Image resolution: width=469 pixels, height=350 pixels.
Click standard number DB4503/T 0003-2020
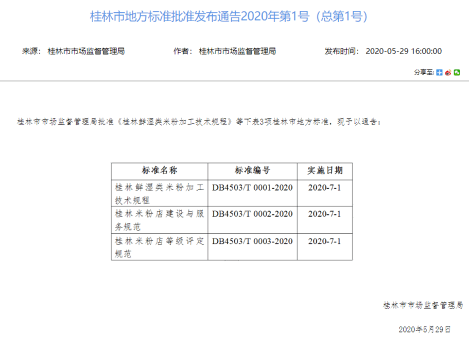click(252, 241)
